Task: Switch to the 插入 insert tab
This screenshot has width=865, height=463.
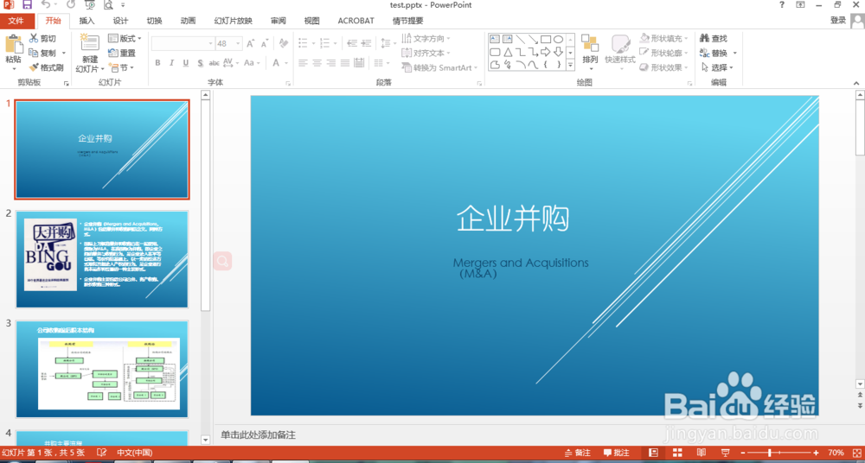Action: click(x=87, y=21)
